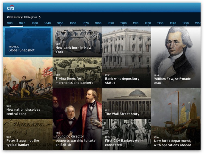Viewport: 204px width, 154px height.
Task: Open William Few, self-made man portrait
Action: 176,57
